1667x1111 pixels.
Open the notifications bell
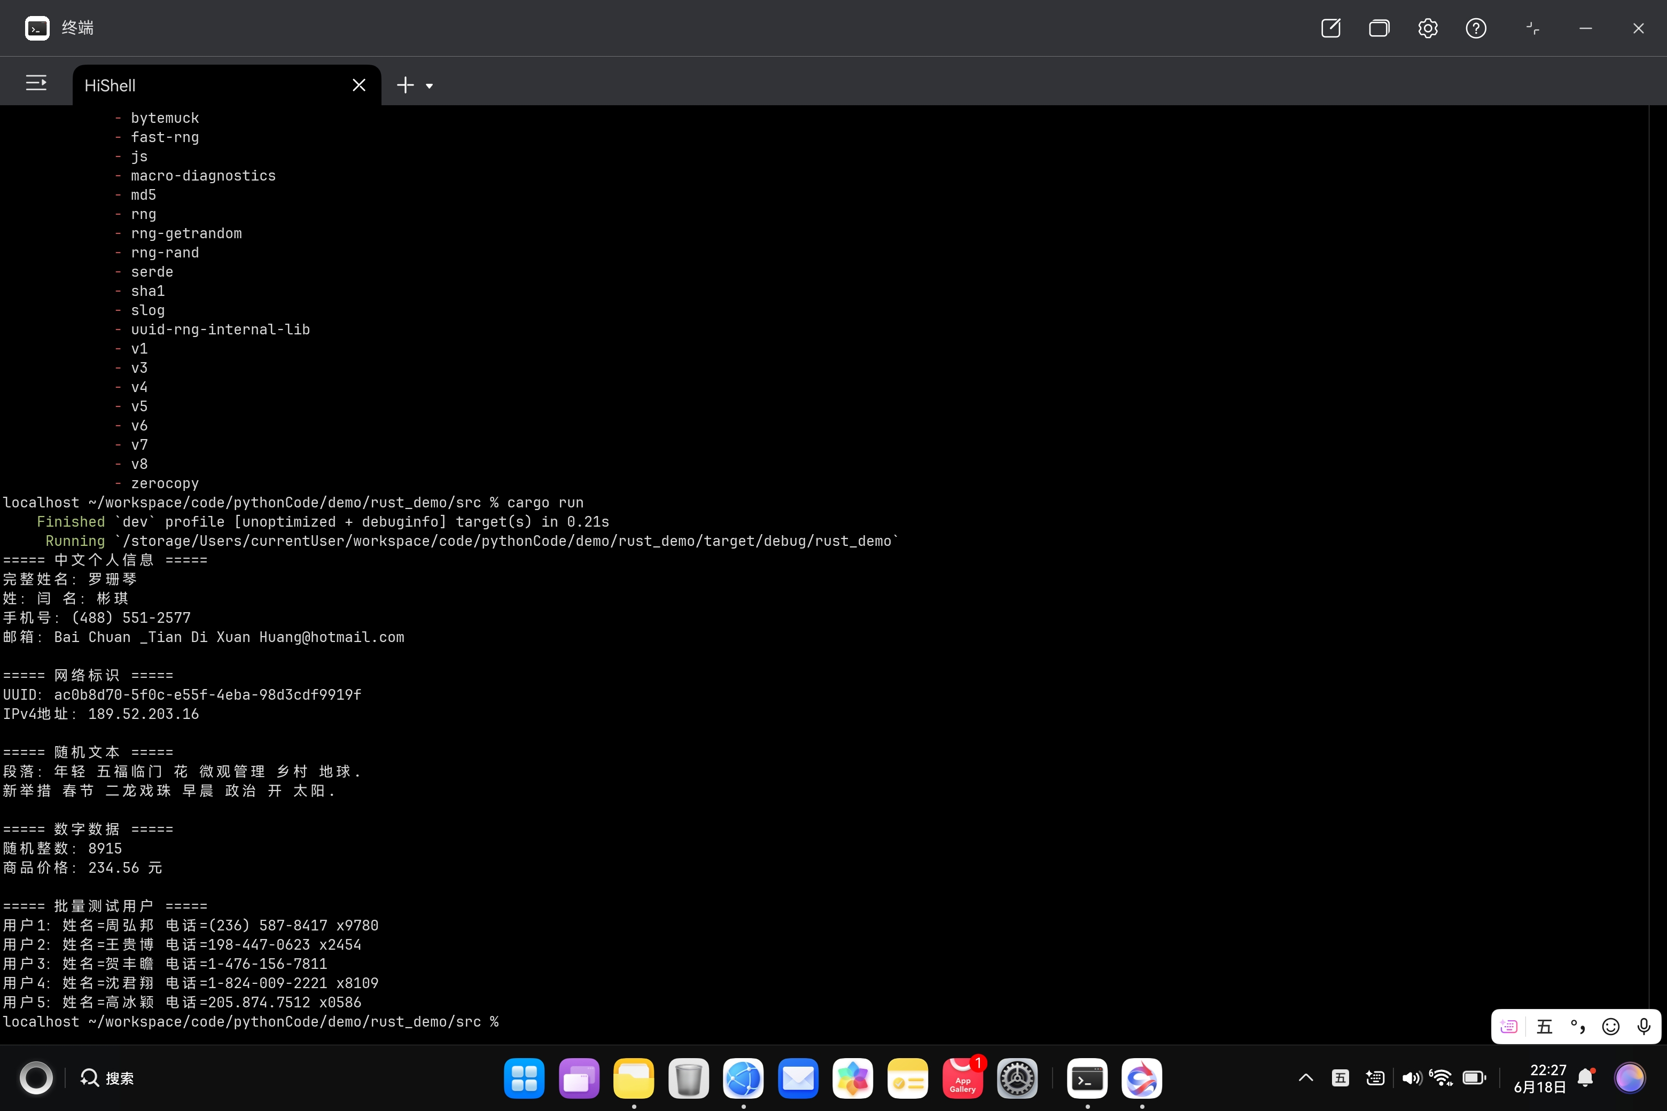1586,1078
